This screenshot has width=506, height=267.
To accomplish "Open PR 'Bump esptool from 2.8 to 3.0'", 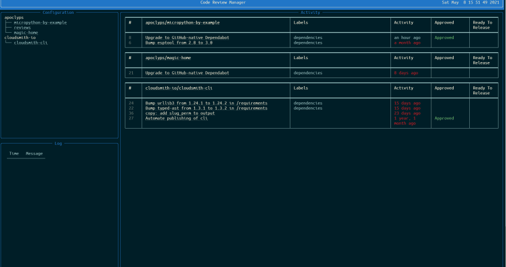I will click(179, 42).
